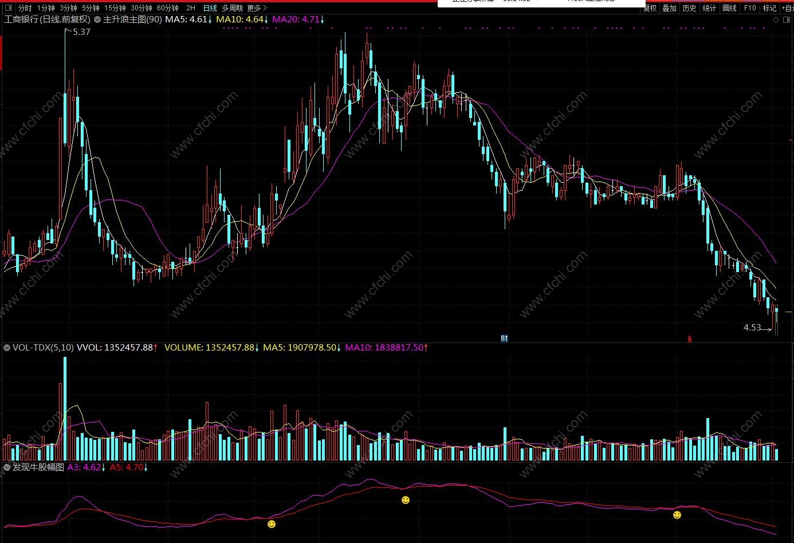Click the 4.53 low price label

pos(752,328)
